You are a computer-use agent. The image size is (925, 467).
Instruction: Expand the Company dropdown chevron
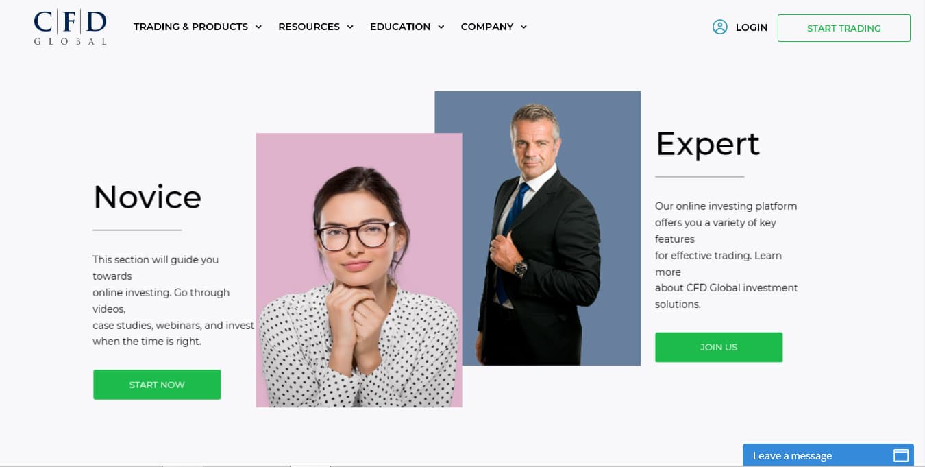click(x=523, y=27)
